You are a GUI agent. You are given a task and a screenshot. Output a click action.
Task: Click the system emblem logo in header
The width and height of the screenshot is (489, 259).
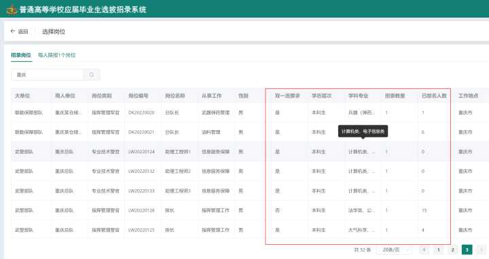12,9
